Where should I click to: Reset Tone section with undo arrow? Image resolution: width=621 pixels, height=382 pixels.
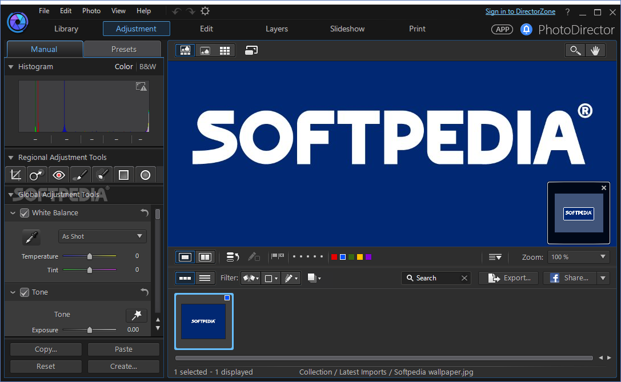click(x=145, y=292)
